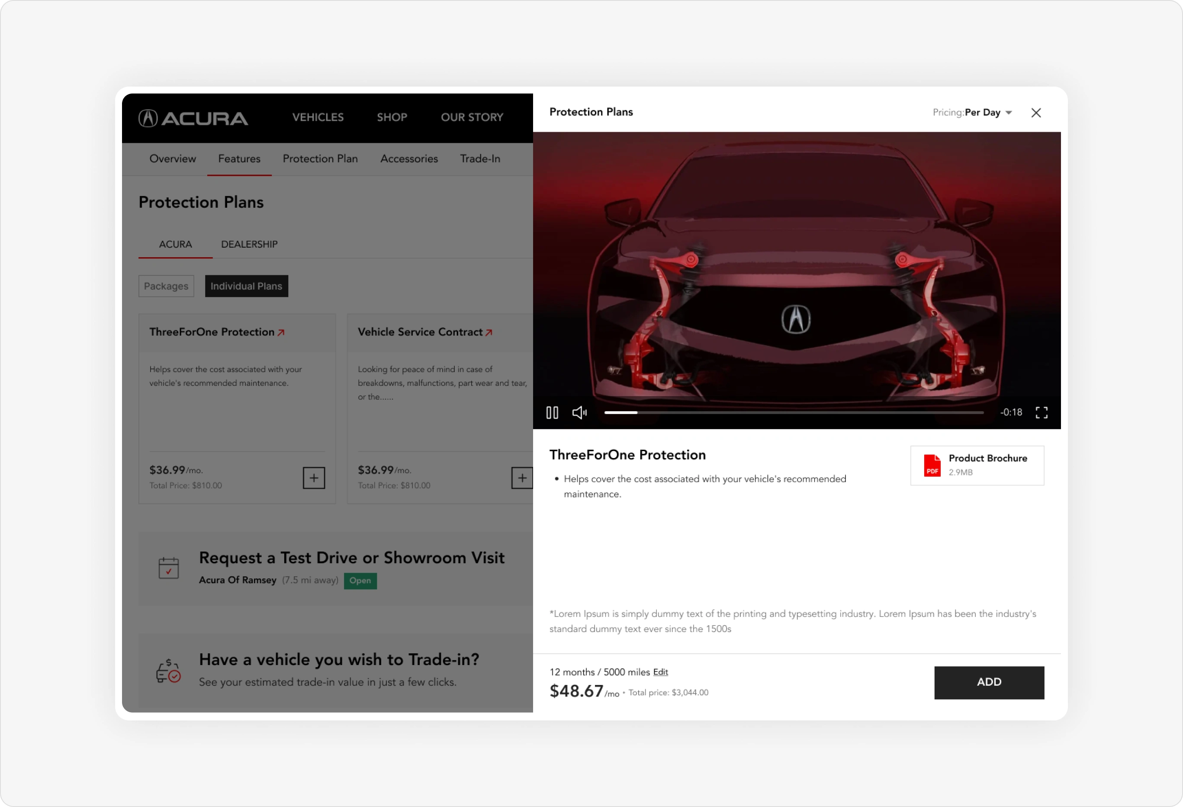Screen dimensions: 1183x807
Task: Switch to the Protection Plan tab
Action: tap(320, 159)
